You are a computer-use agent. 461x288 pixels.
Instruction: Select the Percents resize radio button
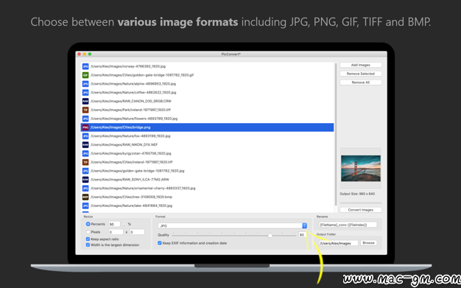tap(88, 224)
